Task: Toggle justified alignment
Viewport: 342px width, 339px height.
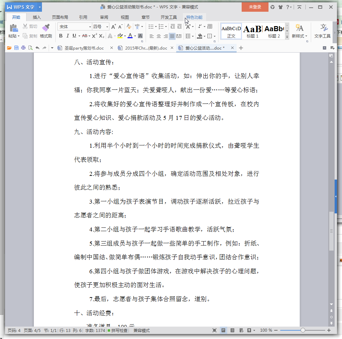Action: click(x=172, y=36)
